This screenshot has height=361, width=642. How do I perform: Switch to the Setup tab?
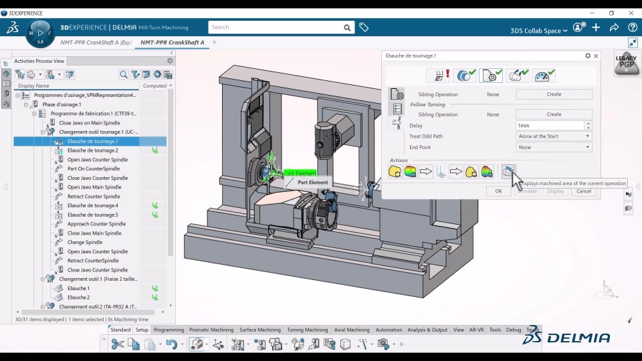pos(142,330)
